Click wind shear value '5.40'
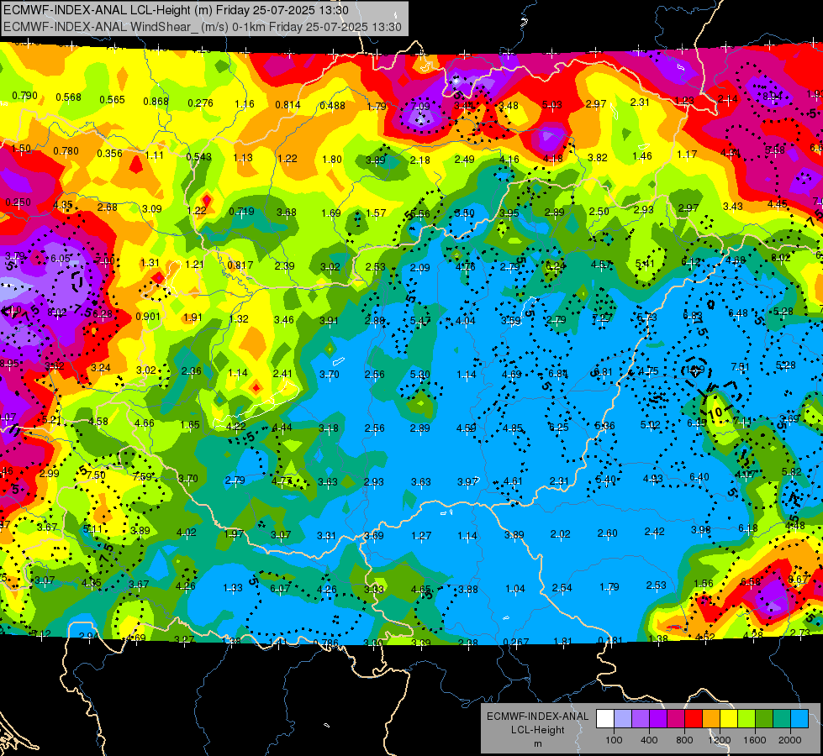 (606, 480)
